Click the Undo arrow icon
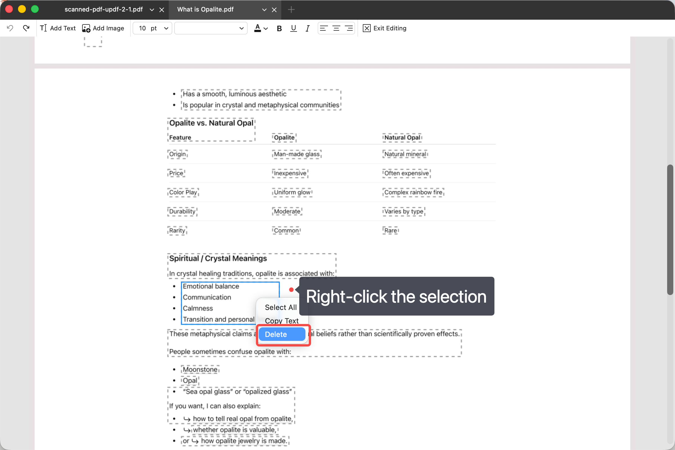The height and width of the screenshot is (450, 675). pos(10,28)
